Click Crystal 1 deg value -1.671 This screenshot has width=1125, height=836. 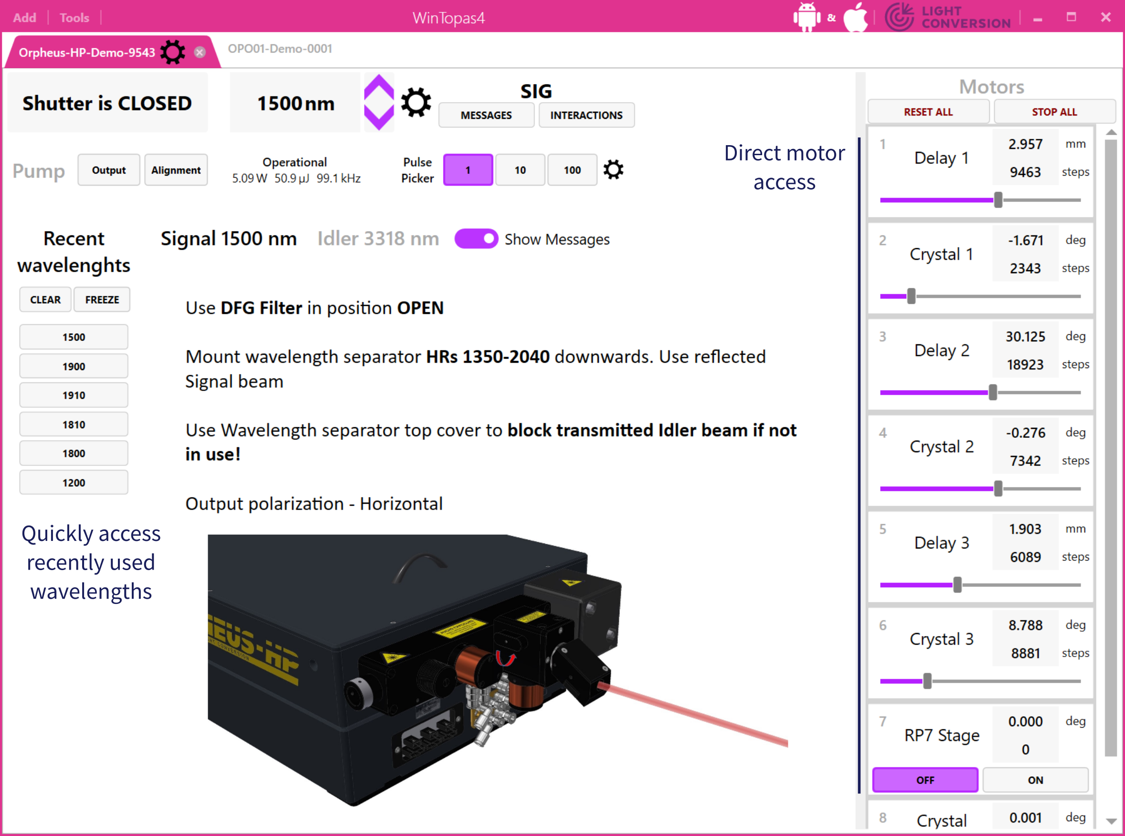[1025, 240]
